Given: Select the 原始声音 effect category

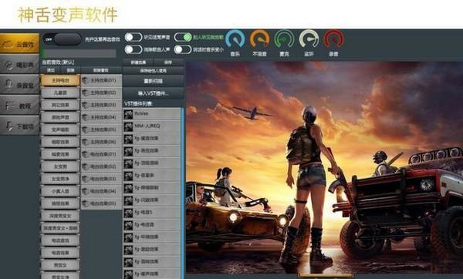Looking at the screenshot, I should tap(60, 117).
